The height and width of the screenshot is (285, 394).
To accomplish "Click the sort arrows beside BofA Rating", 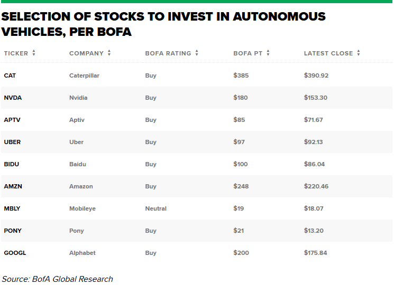I will click(x=197, y=53).
